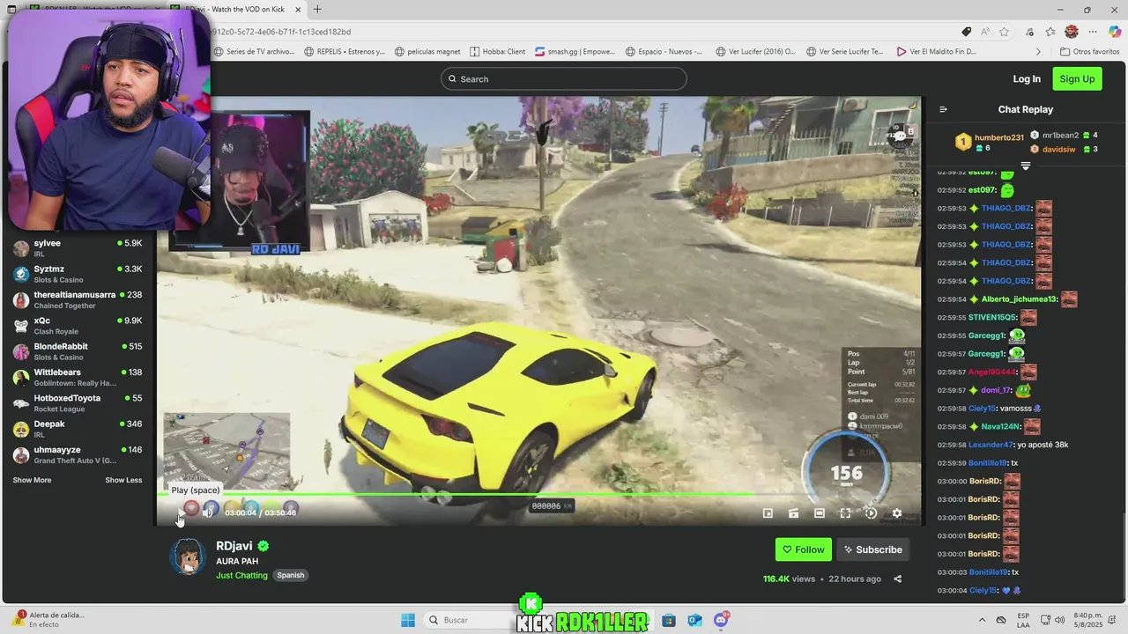Open the Copilot sidebar icon

pos(1115,32)
